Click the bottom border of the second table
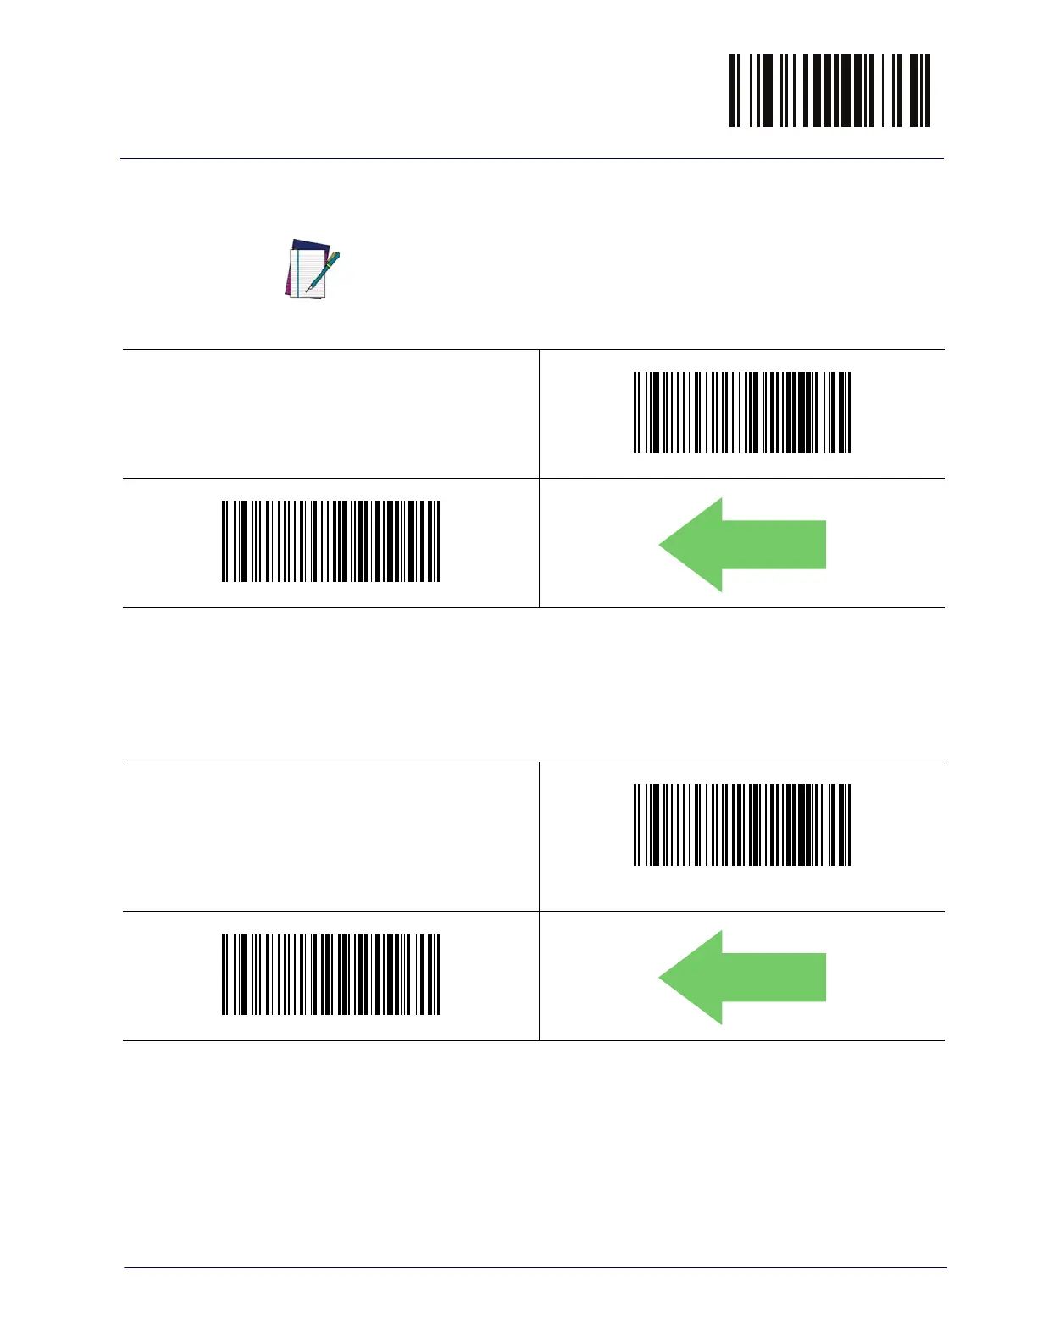The image size is (1037, 1342). [x=534, y=1040]
